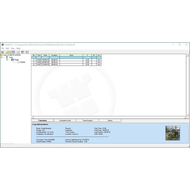Viewport: 190px width, 190px height.
Task: Select the Single label in the tree
Action: pos(17,60)
